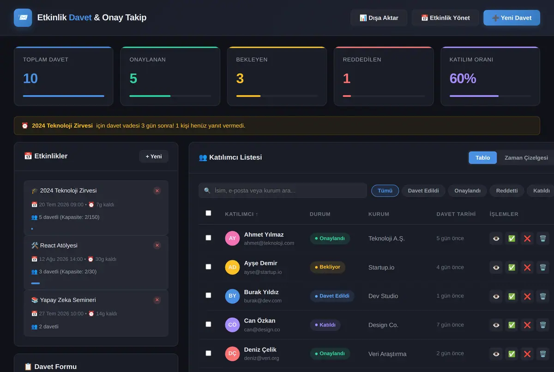The height and width of the screenshot is (372, 554).
Task: Click the Dışa Aktar button
Action: tap(379, 18)
